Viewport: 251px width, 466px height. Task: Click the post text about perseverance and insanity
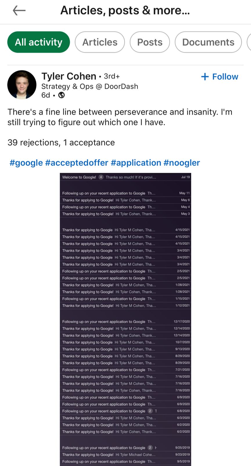120,117
